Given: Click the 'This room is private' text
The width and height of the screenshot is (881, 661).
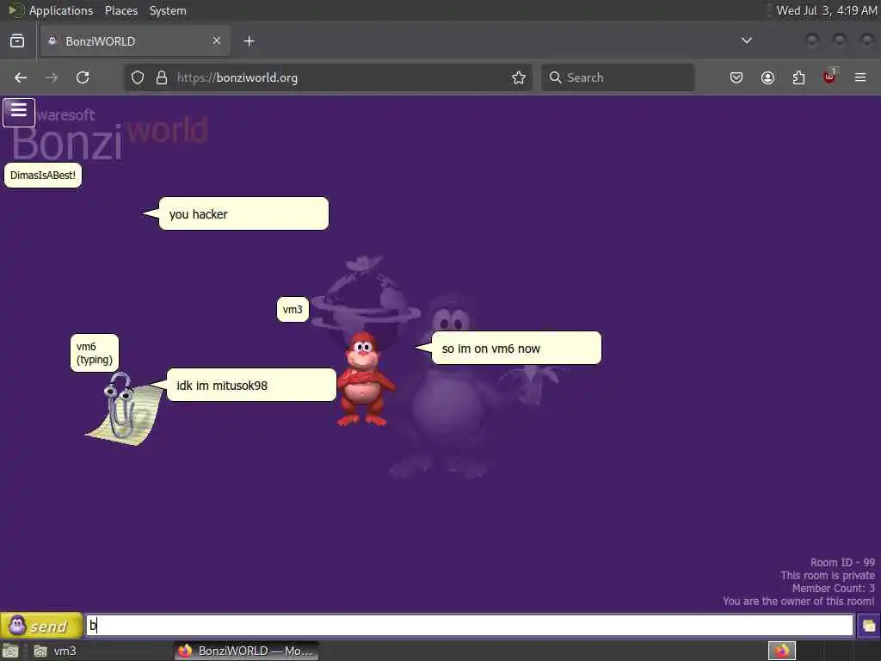Looking at the screenshot, I should point(828,576).
